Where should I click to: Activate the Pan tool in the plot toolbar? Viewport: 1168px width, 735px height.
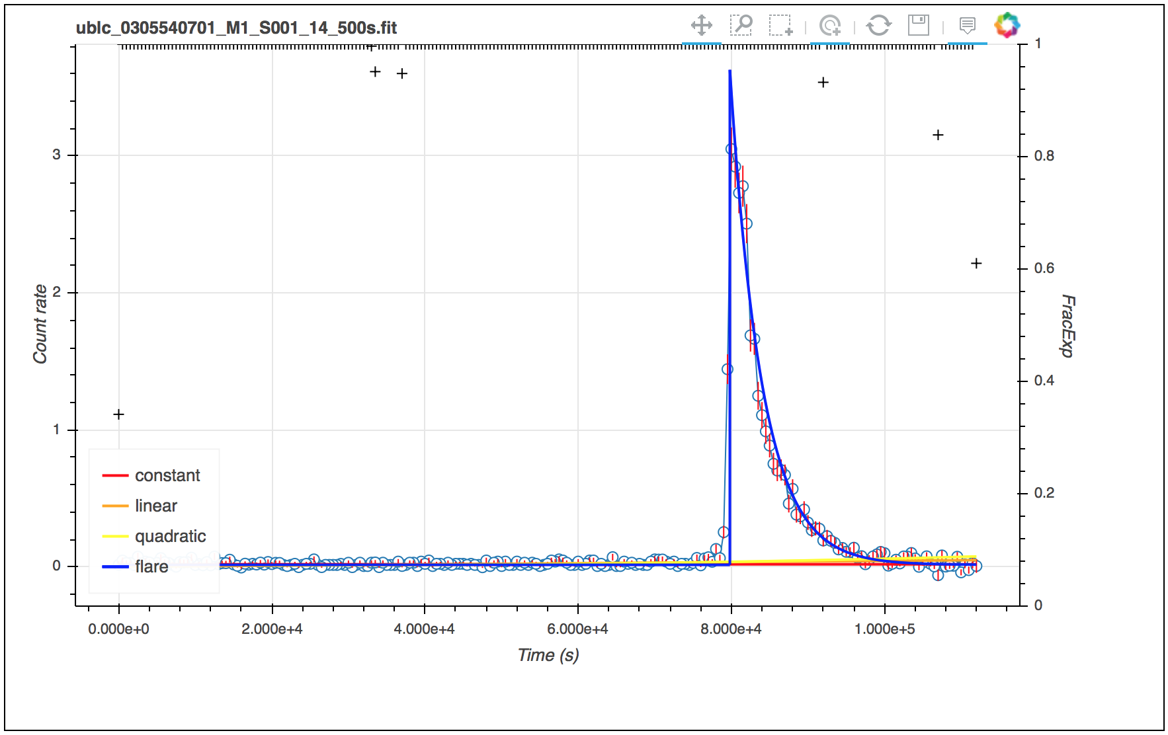pyautogui.click(x=701, y=26)
